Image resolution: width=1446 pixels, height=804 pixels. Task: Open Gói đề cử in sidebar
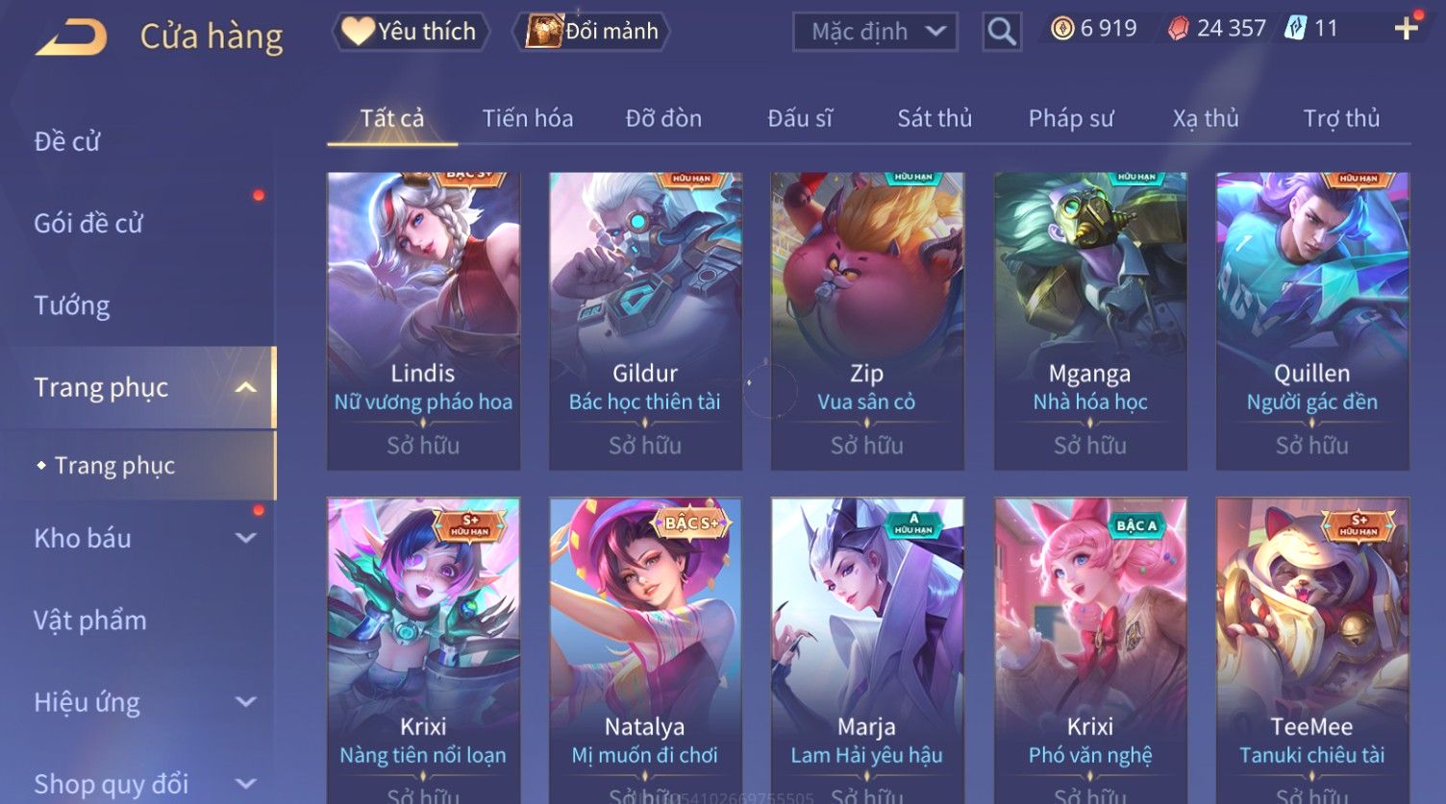tap(88, 224)
